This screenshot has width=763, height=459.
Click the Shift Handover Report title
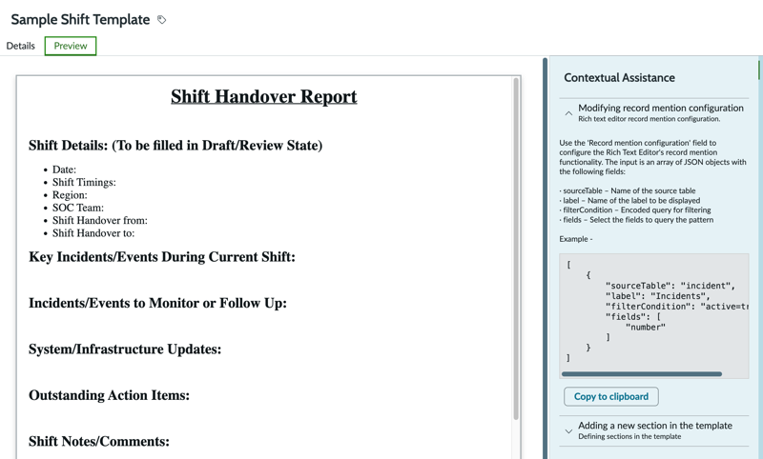pyautogui.click(x=264, y=96)
